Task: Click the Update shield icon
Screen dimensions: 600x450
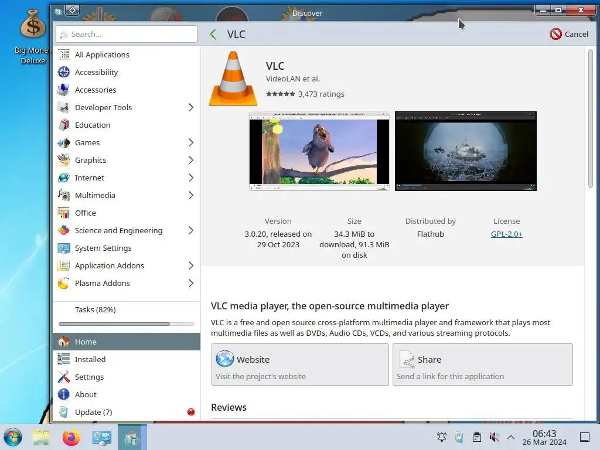Action: click(64, 412)
